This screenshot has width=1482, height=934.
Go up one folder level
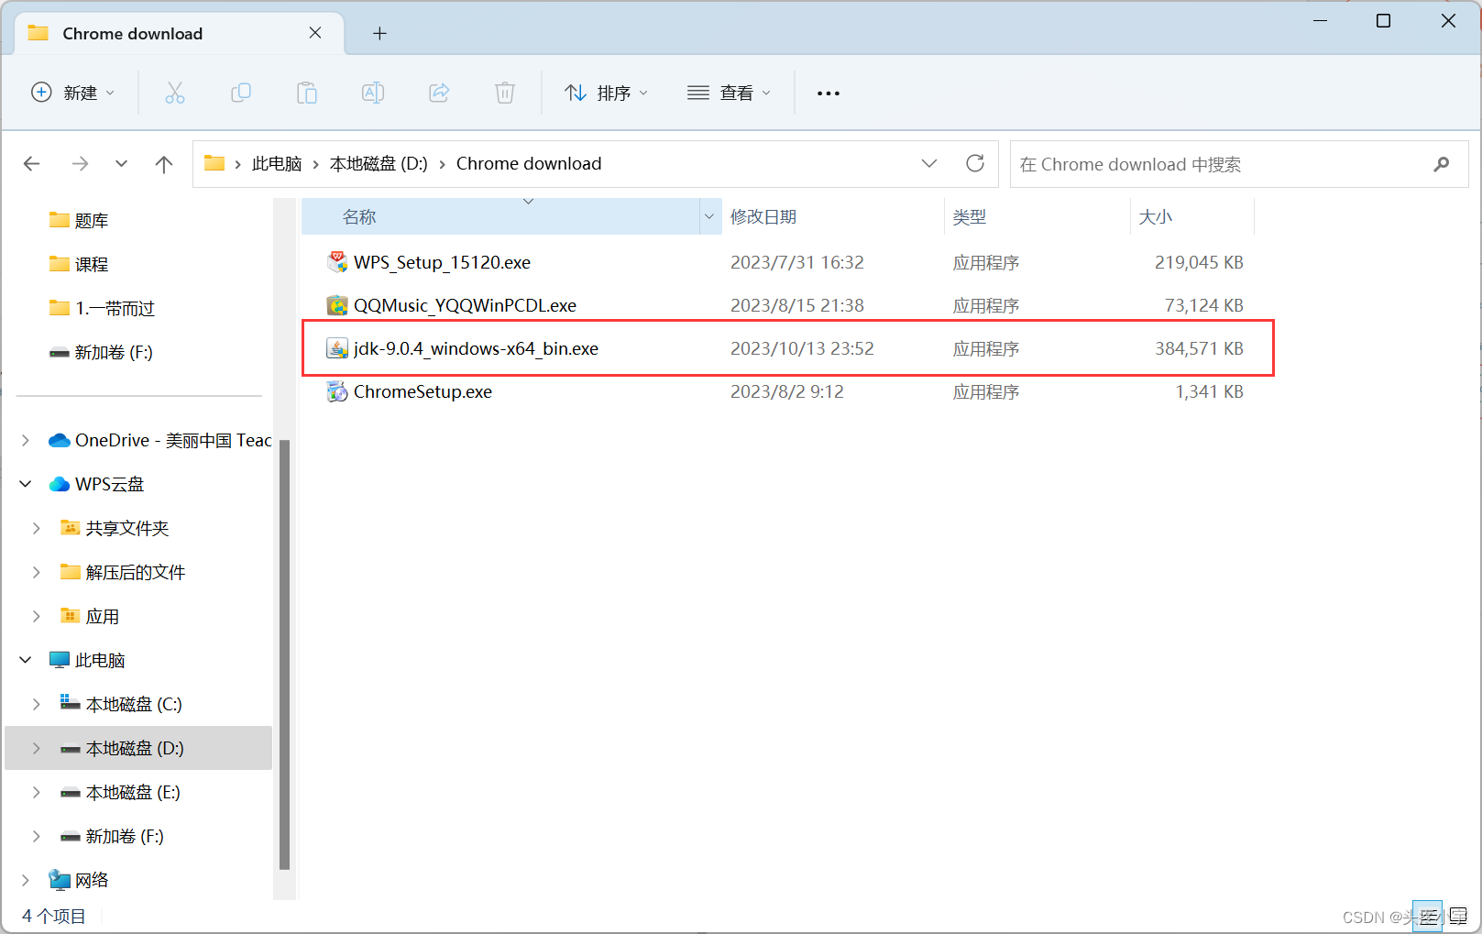[164, 164]
